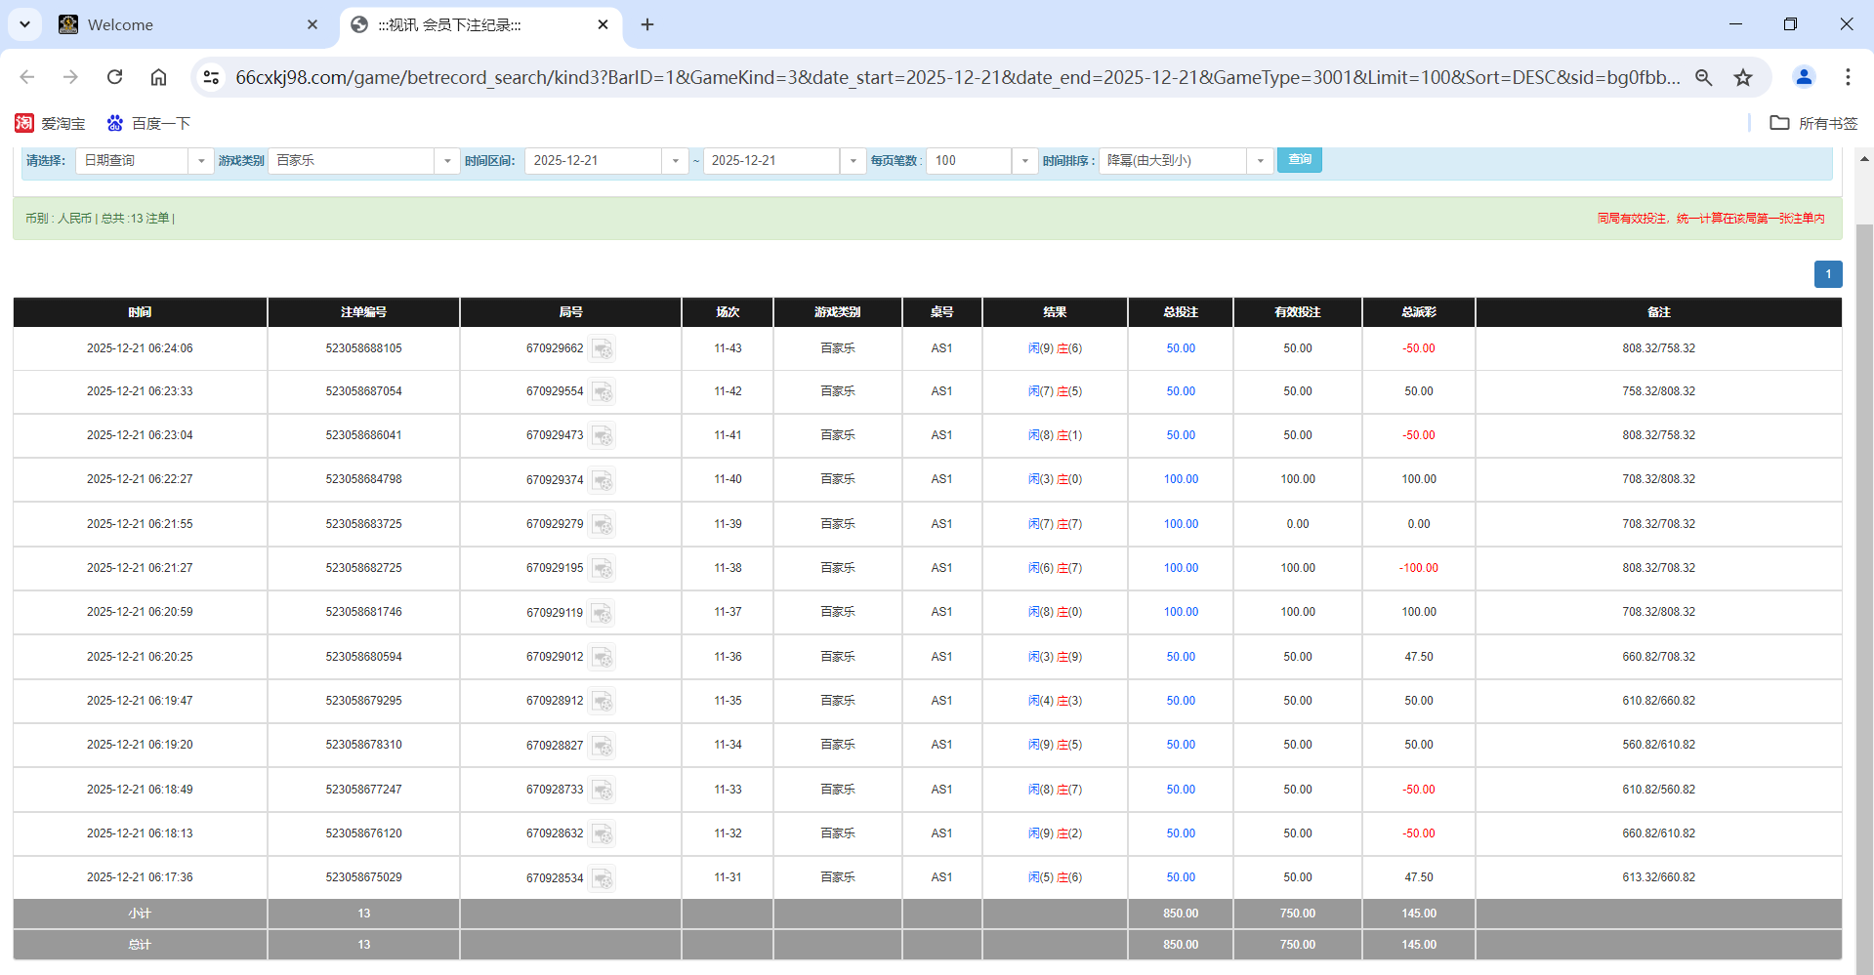This screenshot has height=975, width=1874.
Task: Reload the page with the refresh icon
Action: click(114, 77)
